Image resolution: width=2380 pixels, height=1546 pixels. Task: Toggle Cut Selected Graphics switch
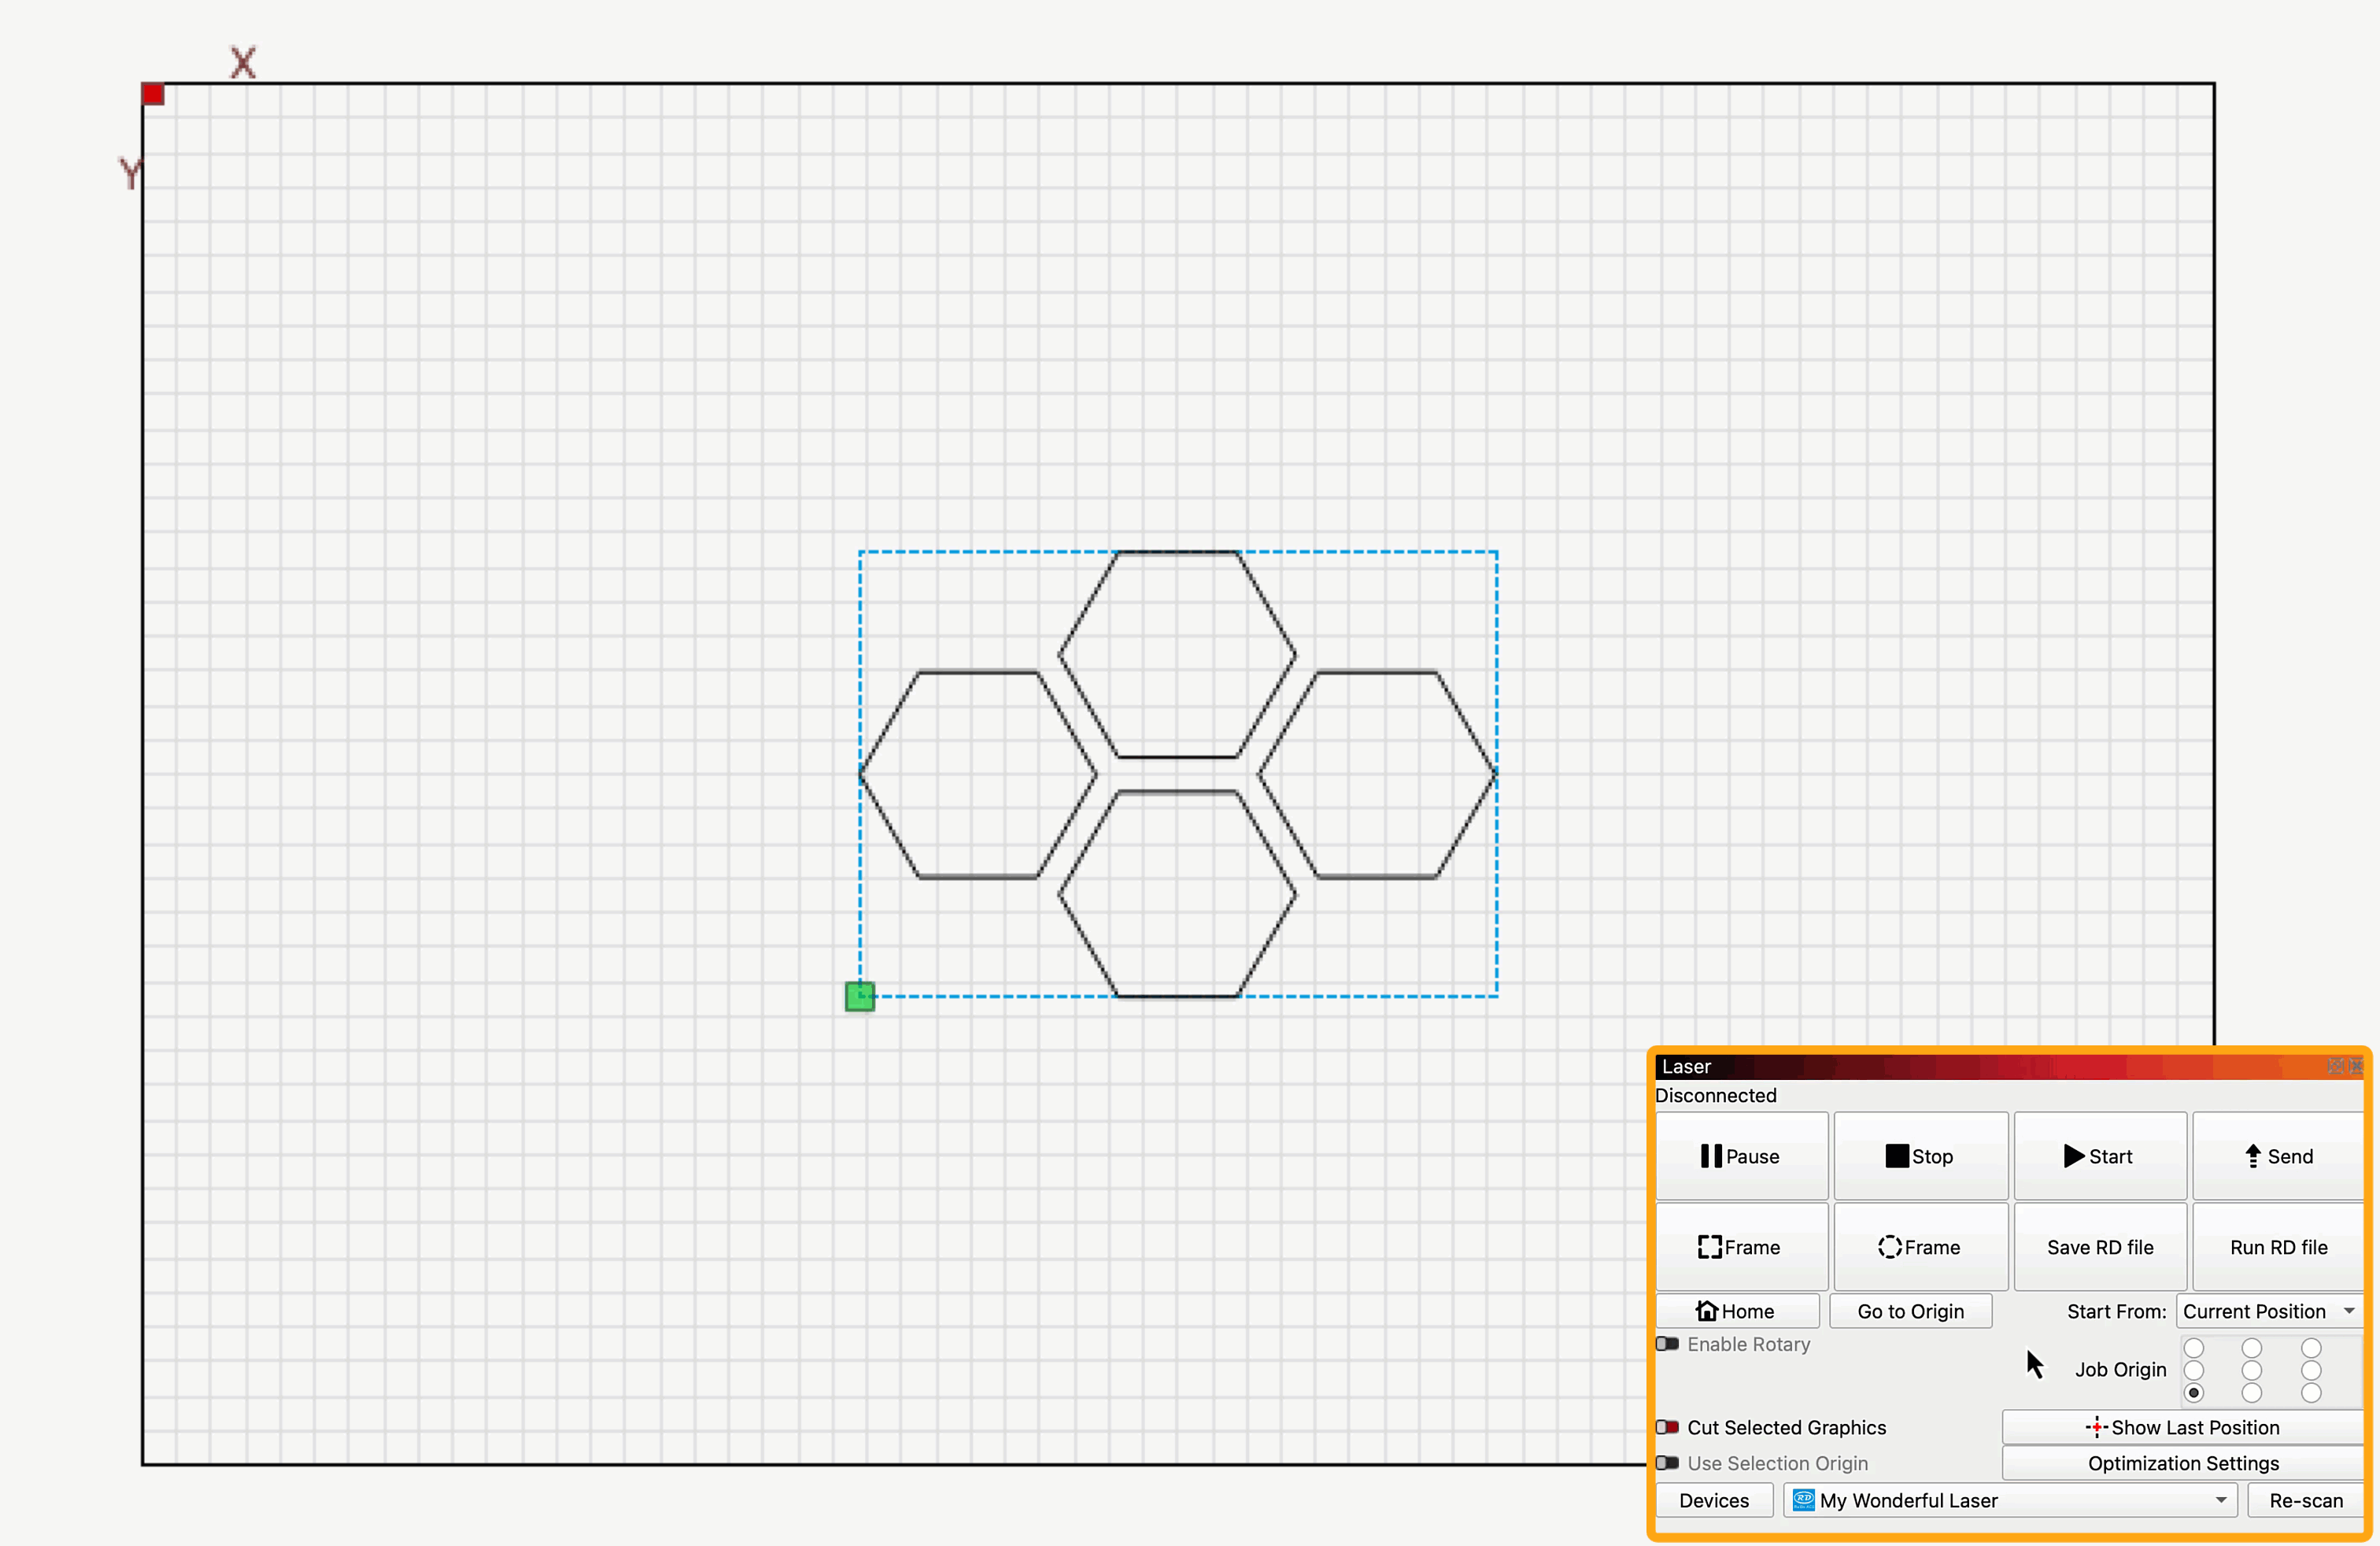pyautogui.click(x=1668, y=1428)
